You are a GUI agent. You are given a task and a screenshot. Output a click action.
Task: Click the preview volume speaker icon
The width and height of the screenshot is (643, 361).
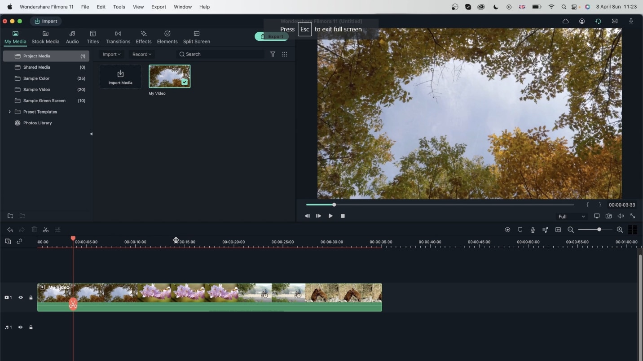point(621,216)
